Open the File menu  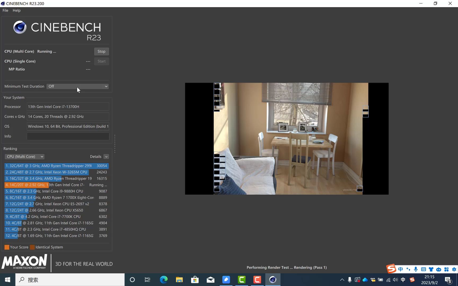[5, 10]
